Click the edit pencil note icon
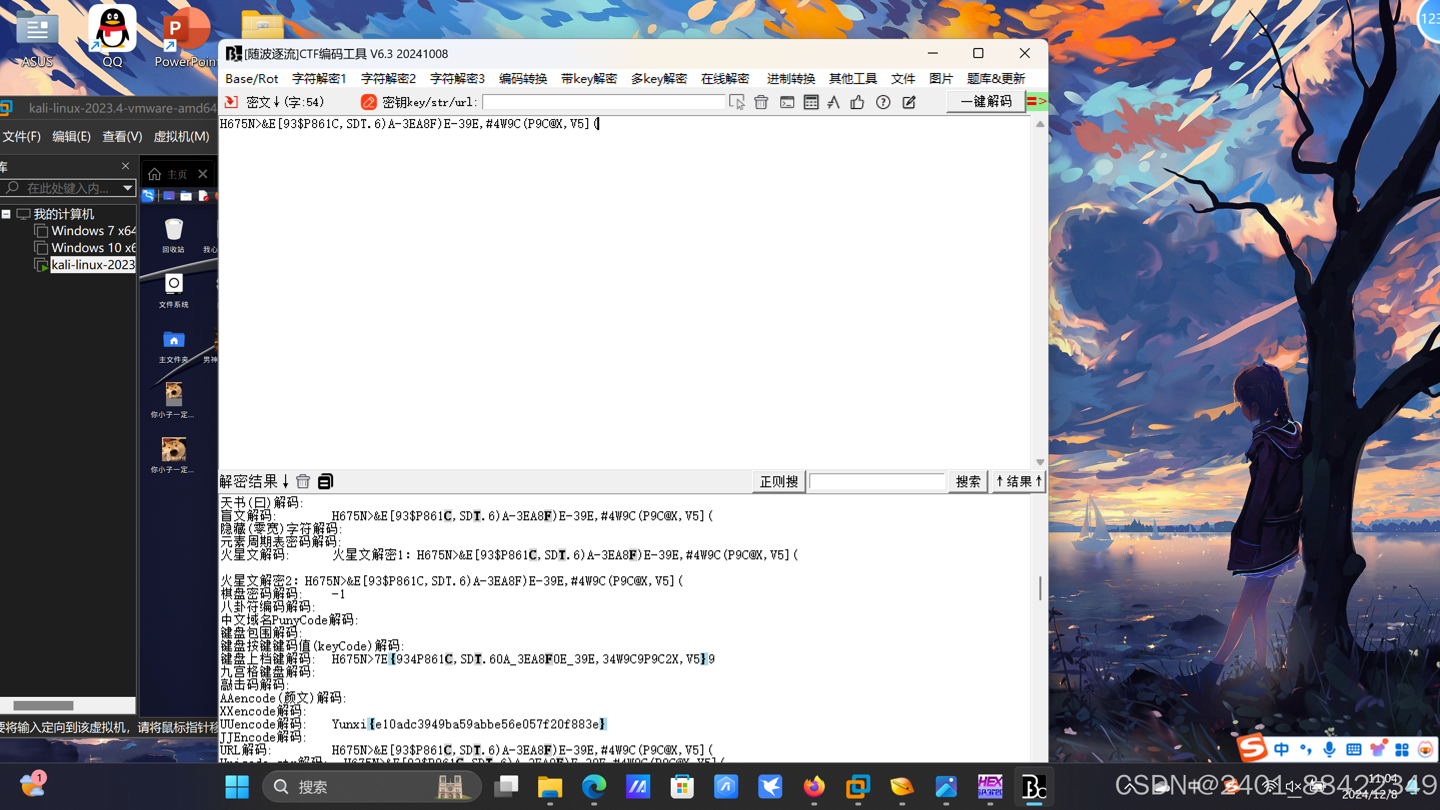 [x=909, y=102]
